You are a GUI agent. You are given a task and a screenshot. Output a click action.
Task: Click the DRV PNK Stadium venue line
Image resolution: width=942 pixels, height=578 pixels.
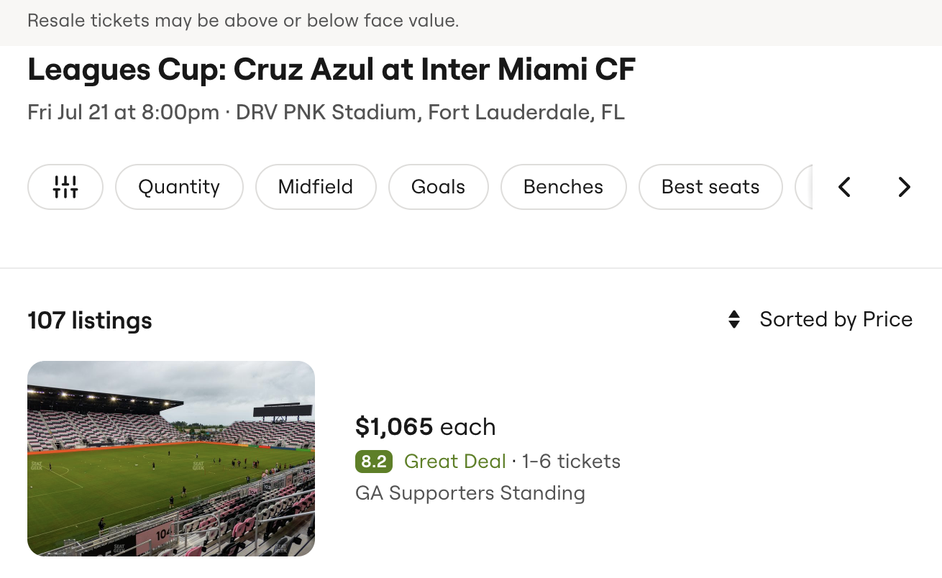326,113
